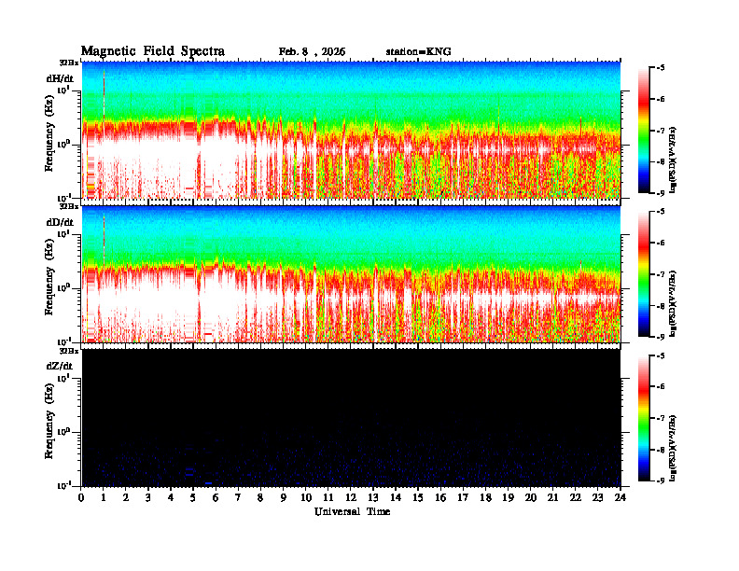Select the "dH/dt" panel label
The width and height of the screenshot is (739, 571).
pos(60,78)
